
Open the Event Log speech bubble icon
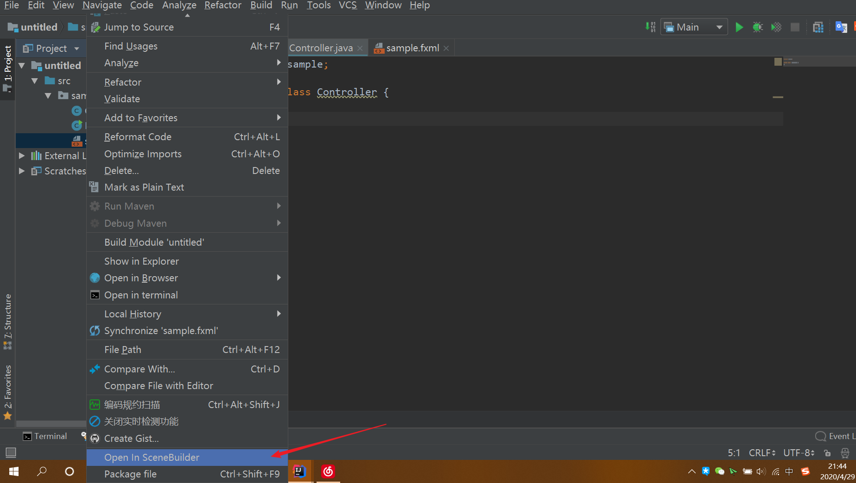point(820,436)
